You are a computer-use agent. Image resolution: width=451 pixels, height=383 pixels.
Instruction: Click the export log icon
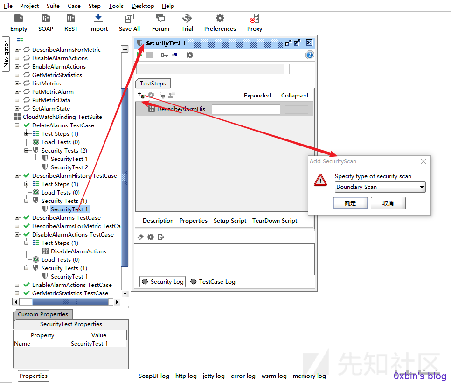(x=161, y=237)
